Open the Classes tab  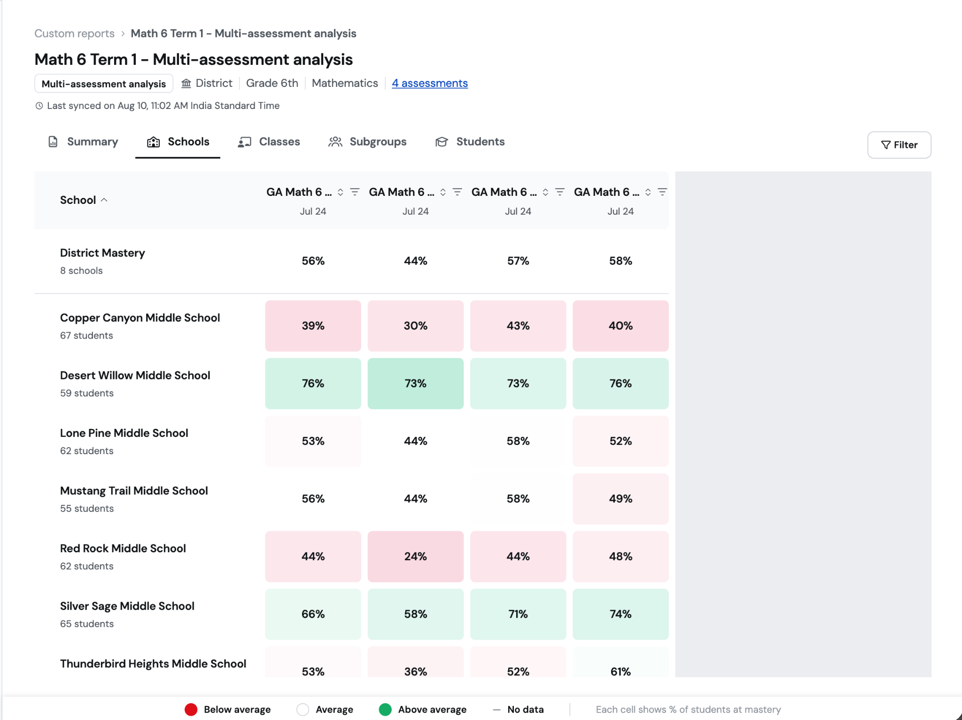[269, 142]
